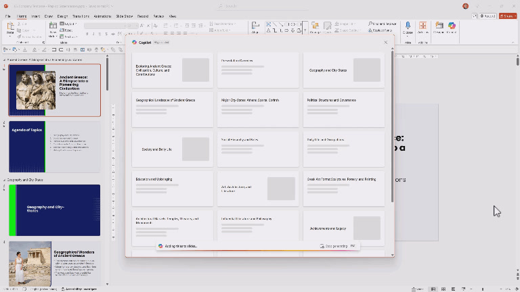Switch to the Design tab

click(62, 16)
